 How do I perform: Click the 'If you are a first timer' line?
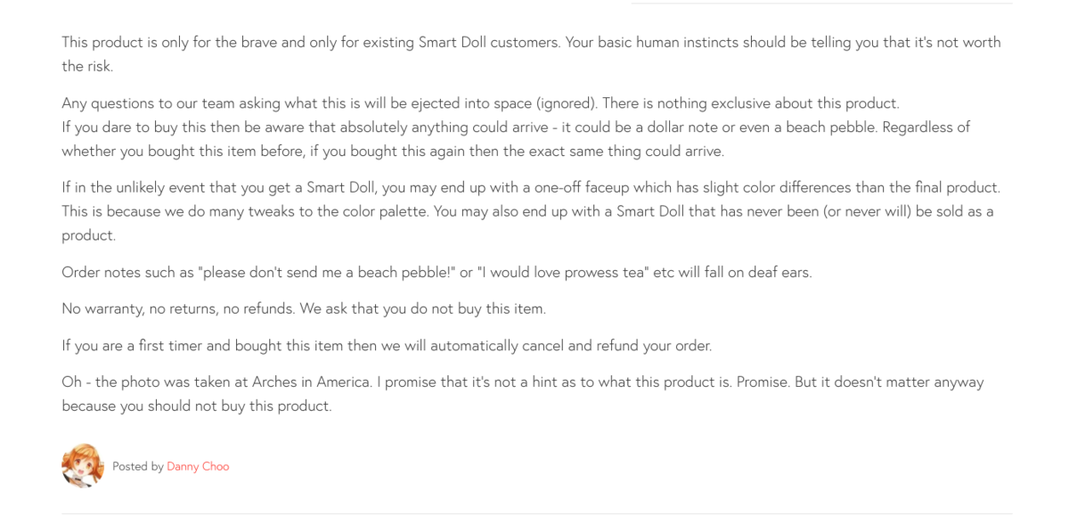click(x=387, y=345)
